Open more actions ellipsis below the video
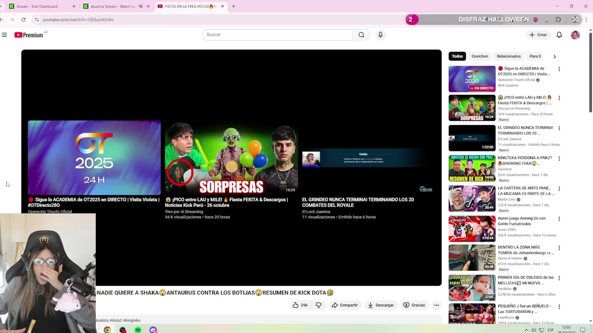This screenshot has height=333, width=593. pyautogui.click(x=436, y=305)
